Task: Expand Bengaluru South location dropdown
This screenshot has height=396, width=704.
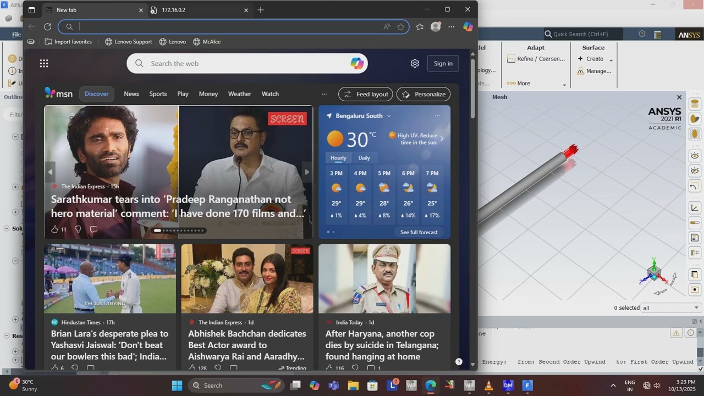Action: 389,116
